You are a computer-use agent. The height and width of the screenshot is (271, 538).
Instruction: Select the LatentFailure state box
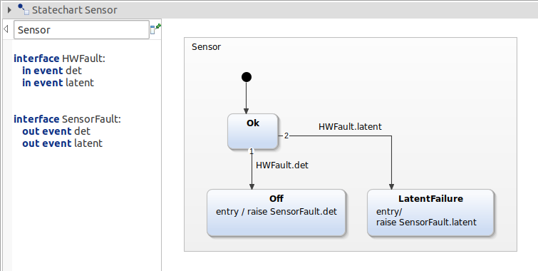[x=430, y=213]
